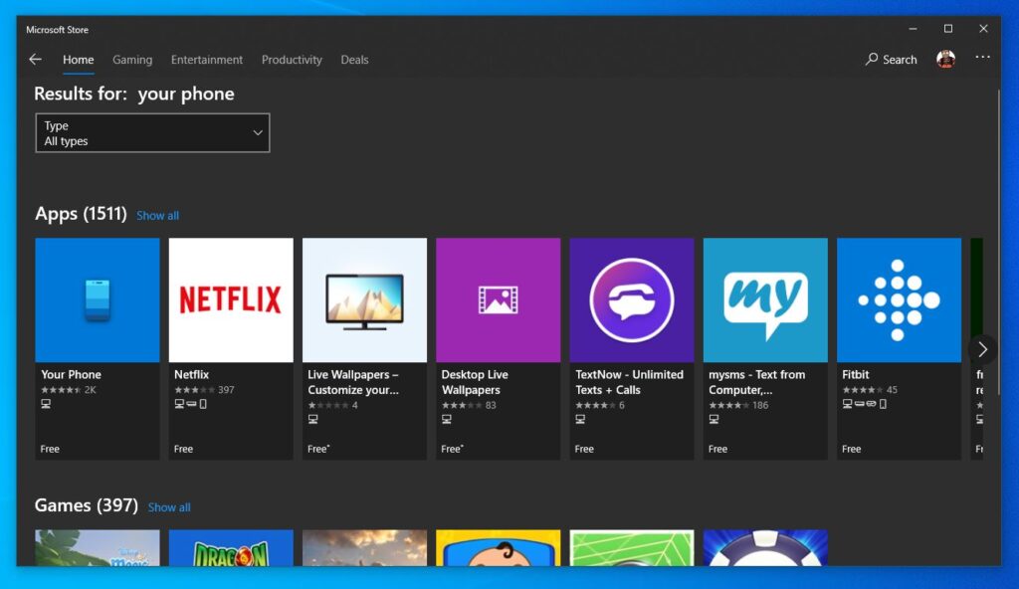1019x589 pixels.
Task: Open the Dragon game thumbnail
Action: [x=231, y=547]
